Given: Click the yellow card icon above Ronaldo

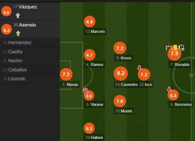Looking at the screenshot, I should (175, 47).
